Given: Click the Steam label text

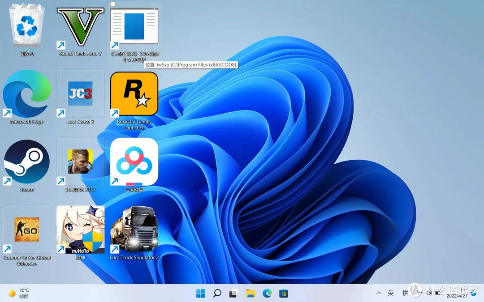Looking at the screenshot, I should click(27, 190).
